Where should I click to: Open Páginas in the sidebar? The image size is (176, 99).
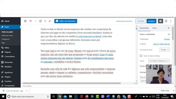point(8,52)
